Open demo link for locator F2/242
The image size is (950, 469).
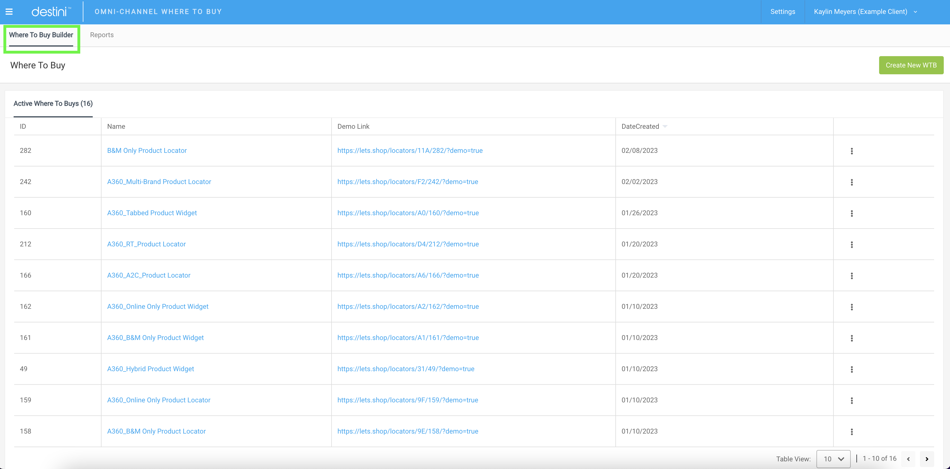click(408, 182)
